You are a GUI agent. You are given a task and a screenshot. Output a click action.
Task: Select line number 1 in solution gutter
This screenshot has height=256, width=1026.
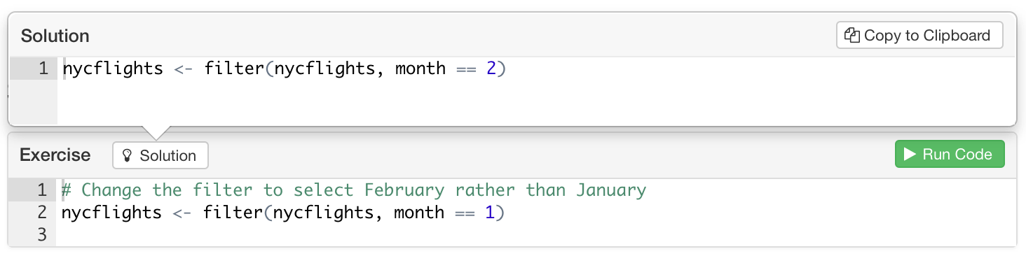pyautogui.click(x=43, y=69)
